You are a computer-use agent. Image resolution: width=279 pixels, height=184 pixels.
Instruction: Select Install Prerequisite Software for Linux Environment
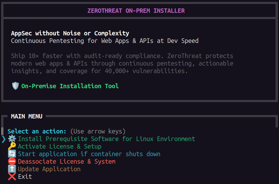pyautogui.click(x=107, y=139)
